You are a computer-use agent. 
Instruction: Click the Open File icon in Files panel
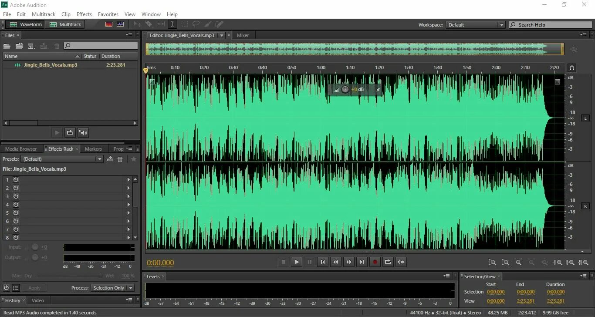pos(7,46)
